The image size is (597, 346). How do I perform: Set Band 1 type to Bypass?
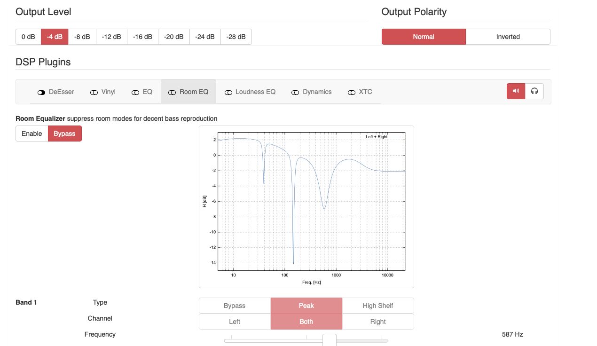[x=235, y=306]
